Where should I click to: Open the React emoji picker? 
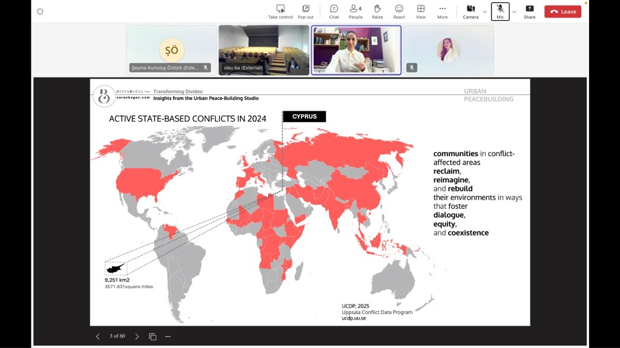(399, 11)
